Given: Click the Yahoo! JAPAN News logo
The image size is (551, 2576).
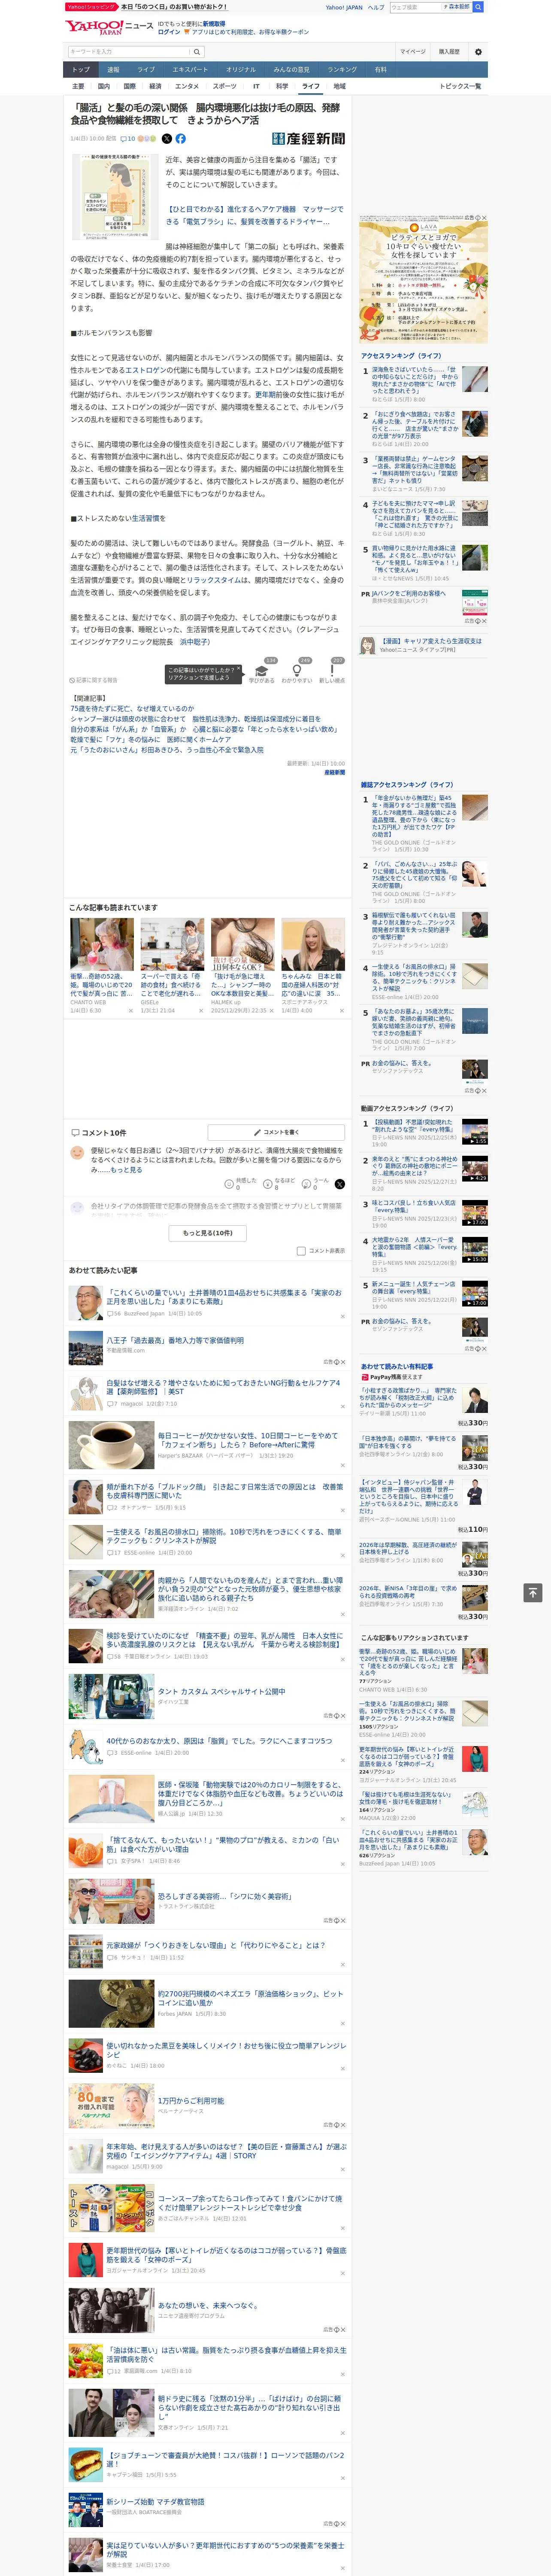Looking at the screenshot, I should point(109,26).
